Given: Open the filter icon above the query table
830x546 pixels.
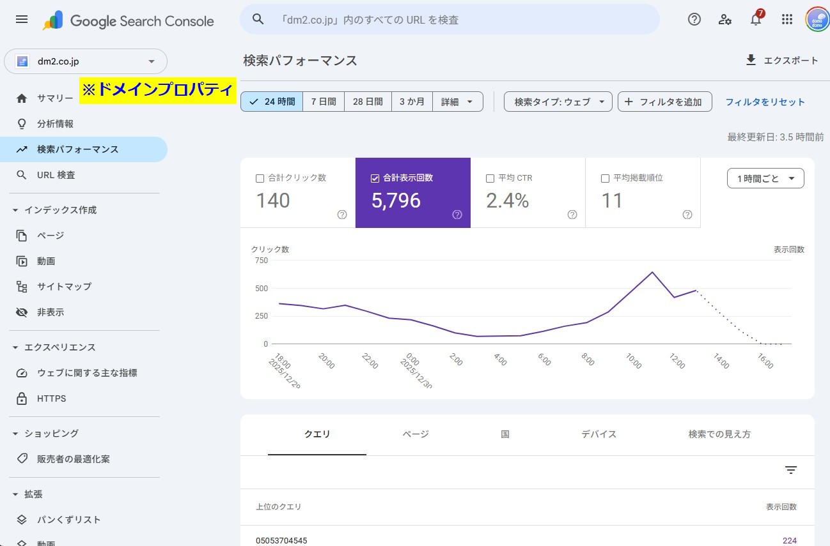Looking at the screenshot, I should point(790,470).
